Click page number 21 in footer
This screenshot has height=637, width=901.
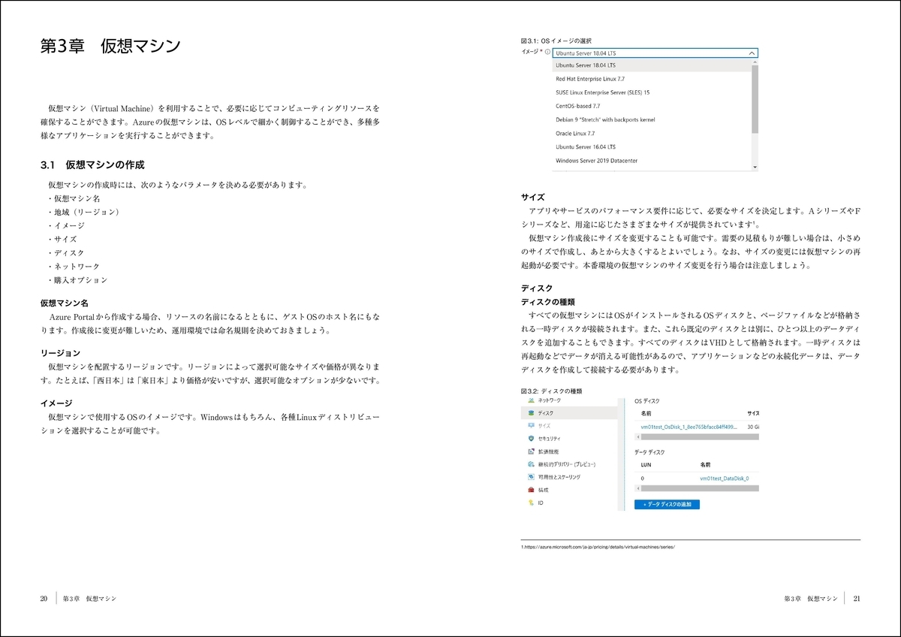click(x=857, y=599)
